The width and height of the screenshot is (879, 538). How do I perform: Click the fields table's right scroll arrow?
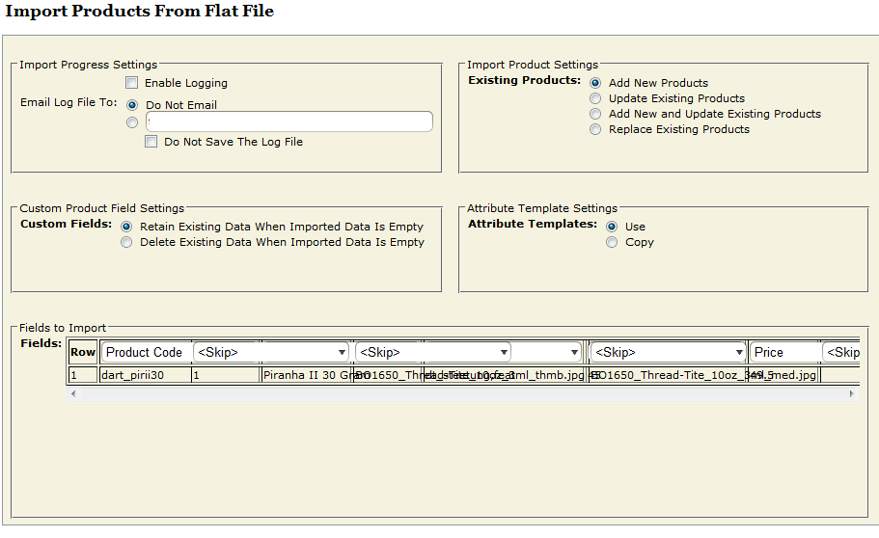(x=851, y=393)
